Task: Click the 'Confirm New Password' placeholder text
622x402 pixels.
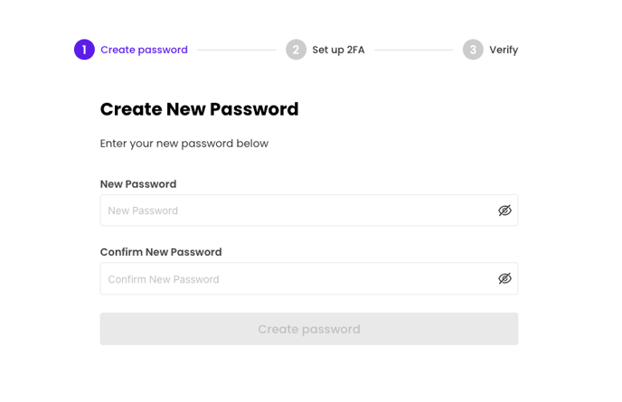Action: (164, 279)
